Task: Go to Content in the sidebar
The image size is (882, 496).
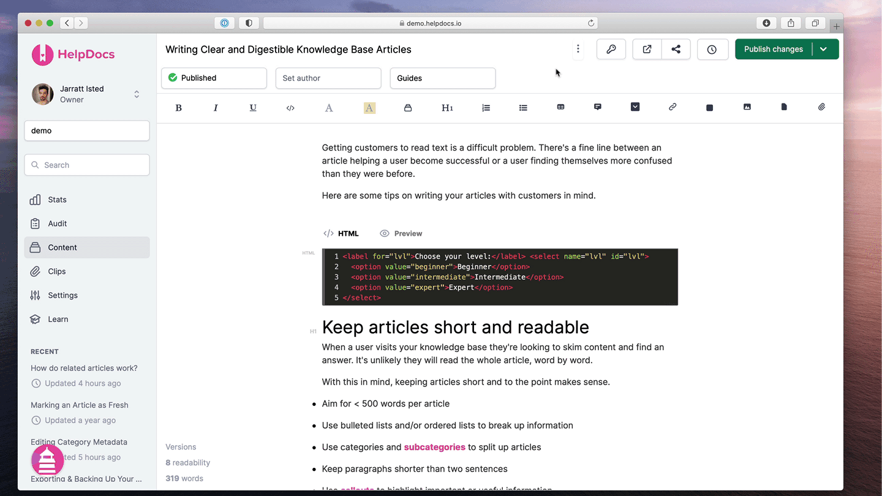Action: [87, 247]
